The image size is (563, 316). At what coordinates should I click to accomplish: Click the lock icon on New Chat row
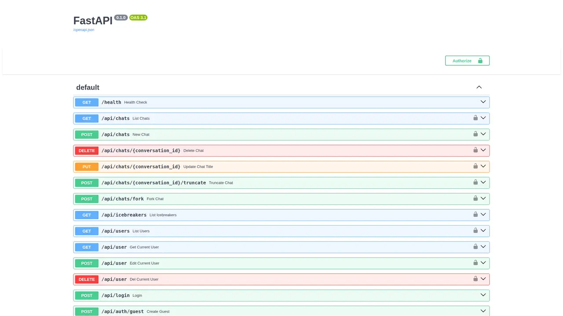[x=475, y=134]
